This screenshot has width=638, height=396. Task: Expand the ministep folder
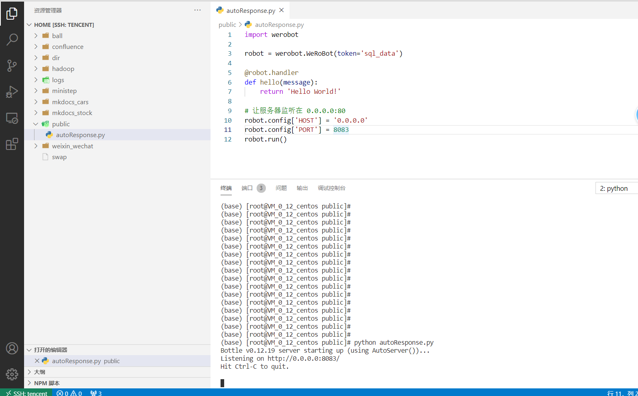pos(36,91)
